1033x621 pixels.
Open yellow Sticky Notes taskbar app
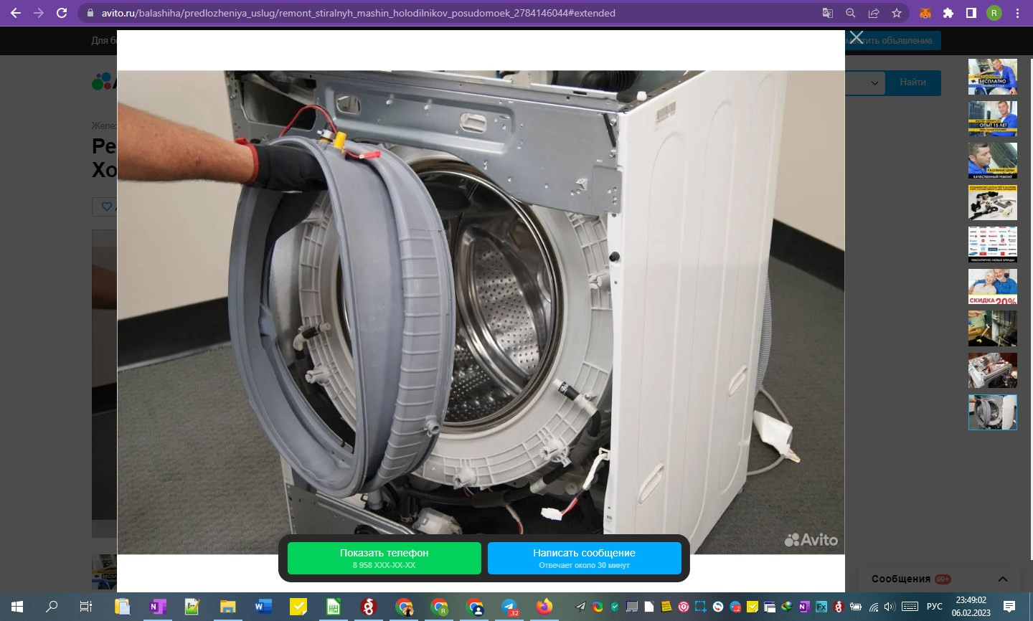pyautogui.click(x=298, y=607)
